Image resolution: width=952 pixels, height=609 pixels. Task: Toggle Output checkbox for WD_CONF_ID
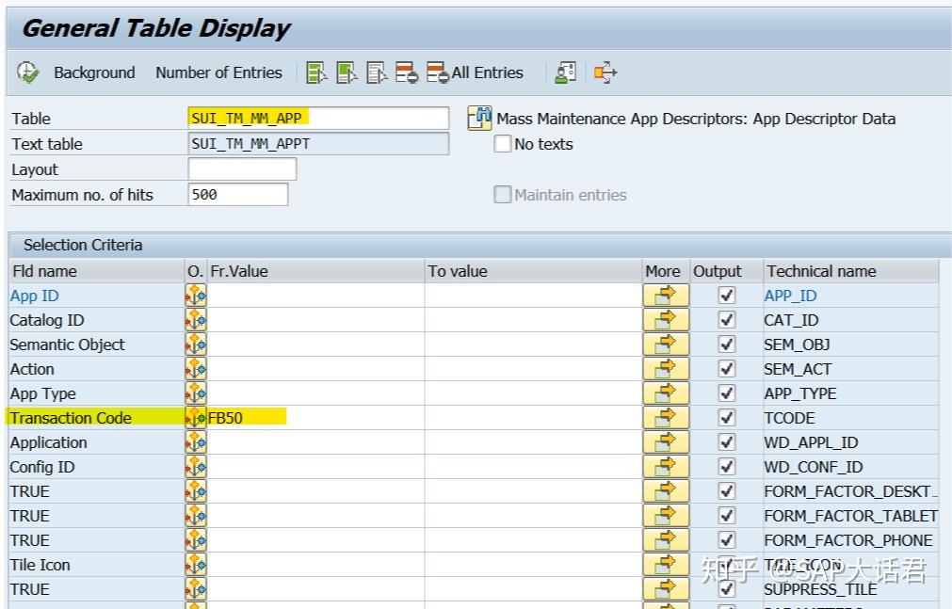pos(726,467)
